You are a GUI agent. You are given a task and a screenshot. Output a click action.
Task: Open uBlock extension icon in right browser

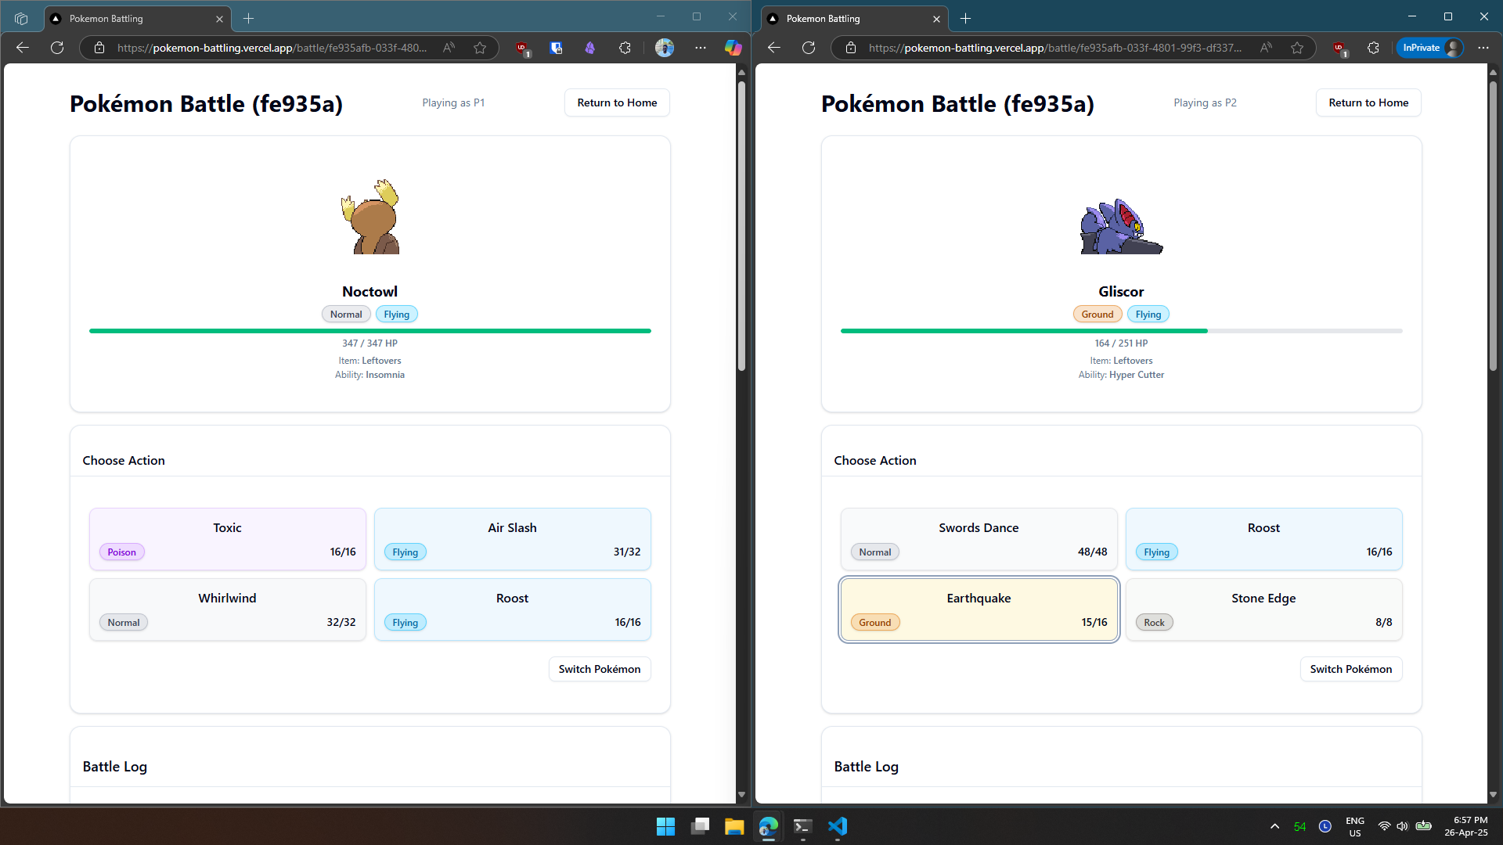pos(1339,49)
